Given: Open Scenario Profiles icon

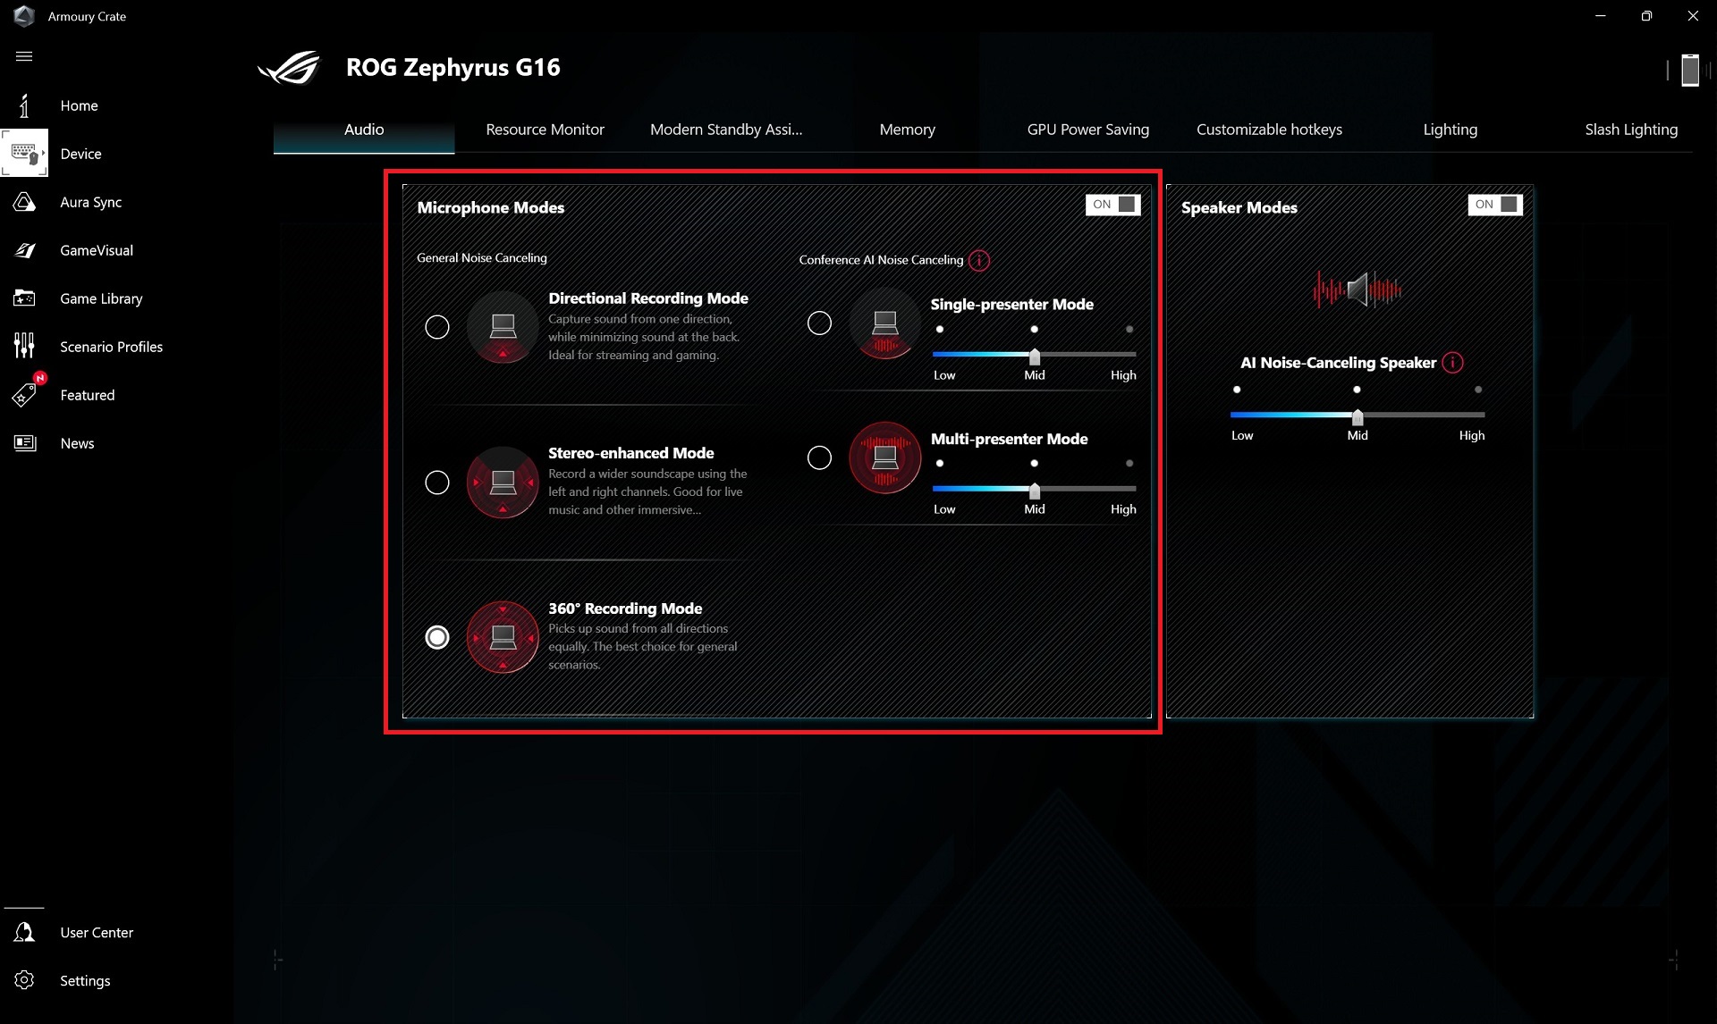Looking at the screenshot, I should (24, 347).
